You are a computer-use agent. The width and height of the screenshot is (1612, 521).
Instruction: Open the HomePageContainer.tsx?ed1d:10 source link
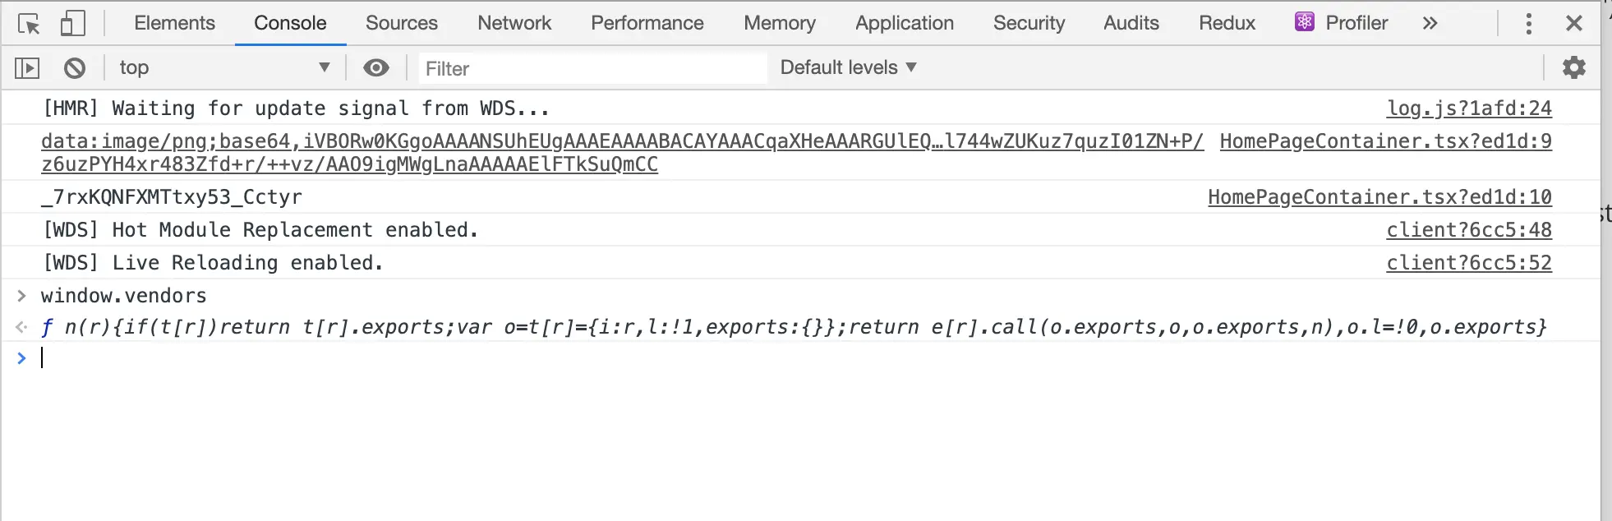1379,197
